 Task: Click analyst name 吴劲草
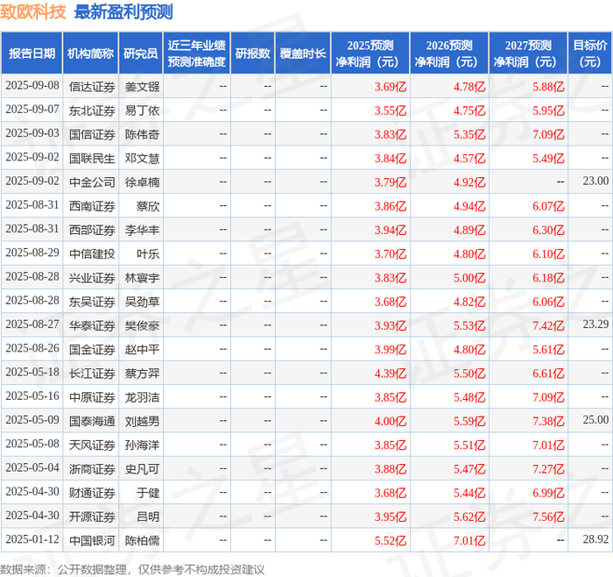click(142, 302)
